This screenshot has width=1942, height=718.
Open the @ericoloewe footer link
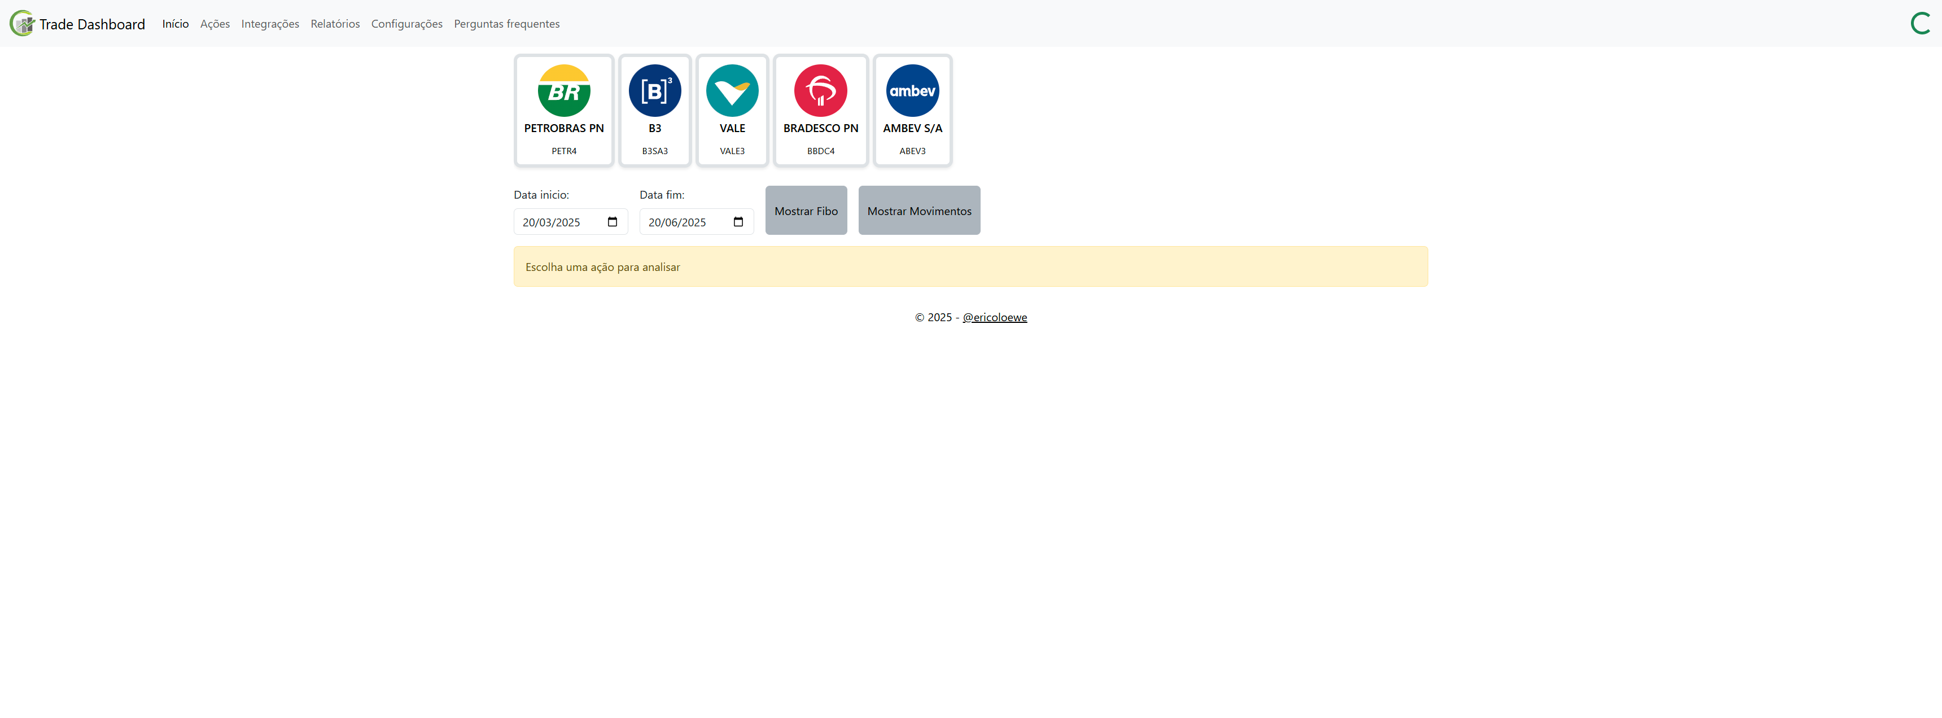[994, 317]
